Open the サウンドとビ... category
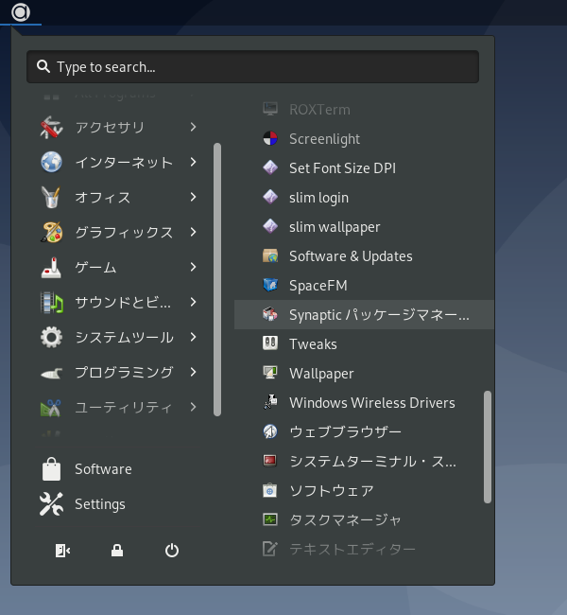567x615 pixels. coord(118,302)
